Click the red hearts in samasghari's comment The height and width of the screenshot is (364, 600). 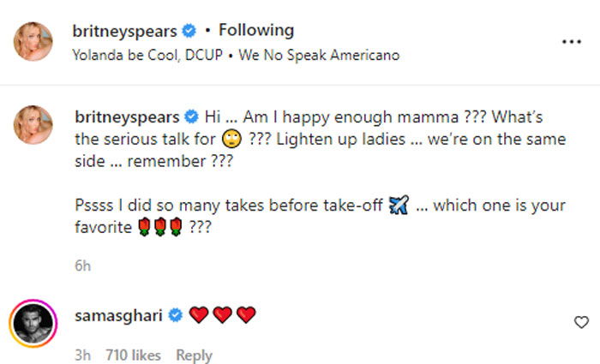(223, 316)
